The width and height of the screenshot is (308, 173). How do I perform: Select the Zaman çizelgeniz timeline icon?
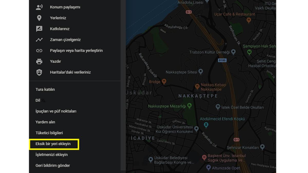point(39,39)
